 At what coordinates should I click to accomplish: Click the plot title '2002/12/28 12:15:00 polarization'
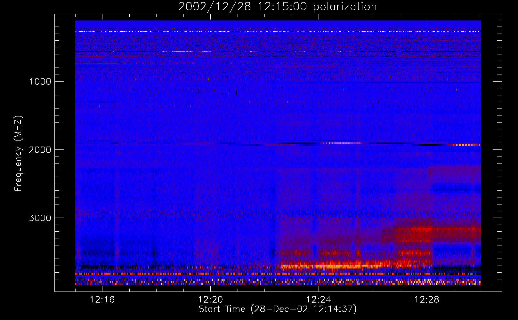click(278, 6)
